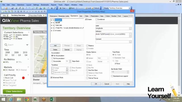
Task: Click the question mark help toolbar icon
Action: (55, 8)
